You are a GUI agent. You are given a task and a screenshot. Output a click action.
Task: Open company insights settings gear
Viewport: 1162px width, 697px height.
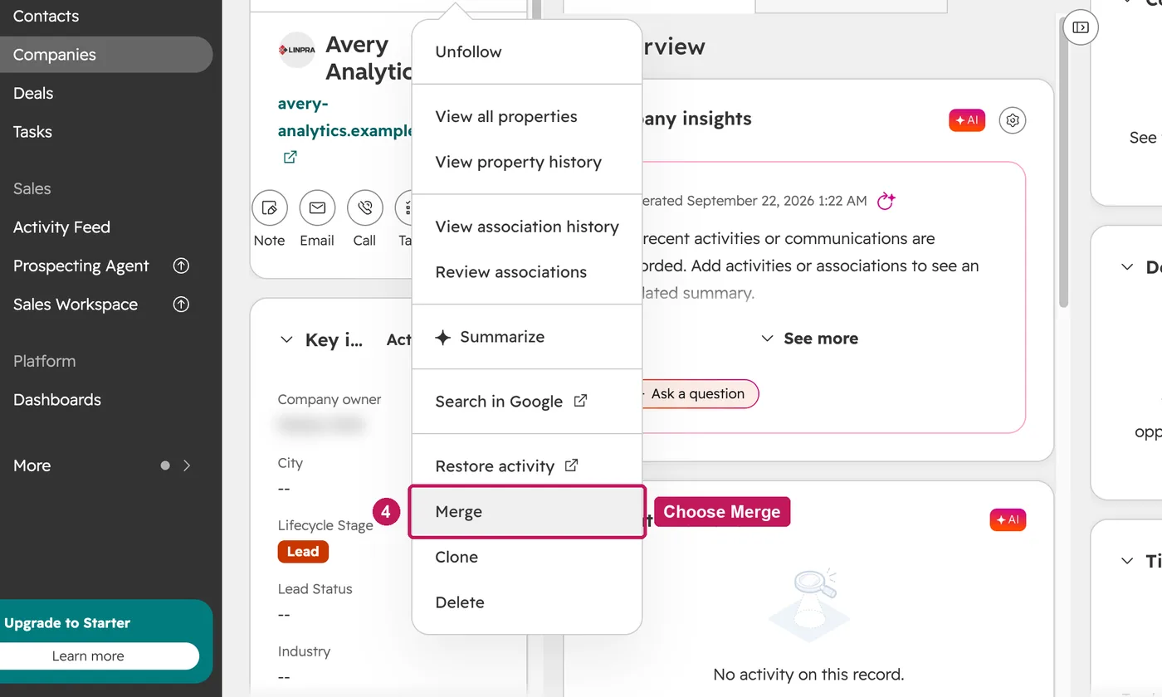coord(1013,120)
